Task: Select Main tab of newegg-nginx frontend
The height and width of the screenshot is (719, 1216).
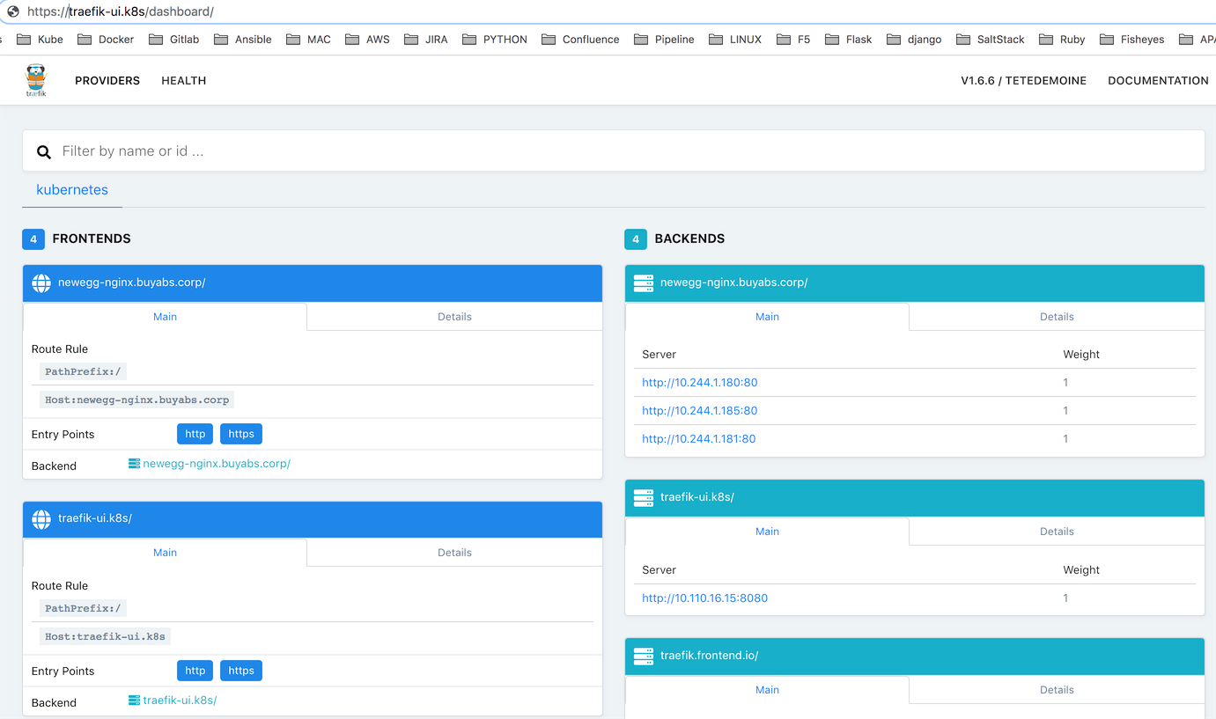Action: pyautogui.click(x=165, y=317)
